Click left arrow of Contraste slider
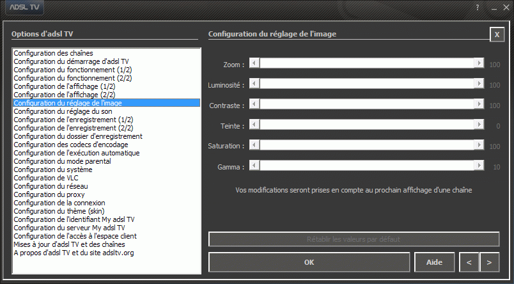 click(254, 104)
